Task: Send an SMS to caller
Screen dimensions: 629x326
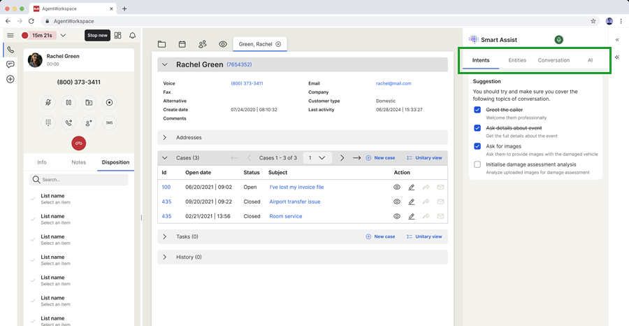Action: click(109, 122)
